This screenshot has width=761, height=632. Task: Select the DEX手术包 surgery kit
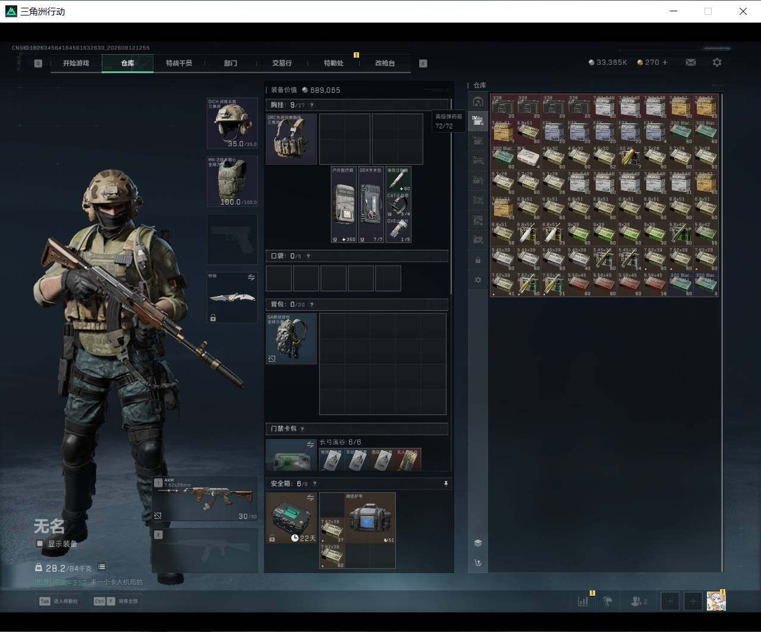pyautogui.click(x=371, y=205)
